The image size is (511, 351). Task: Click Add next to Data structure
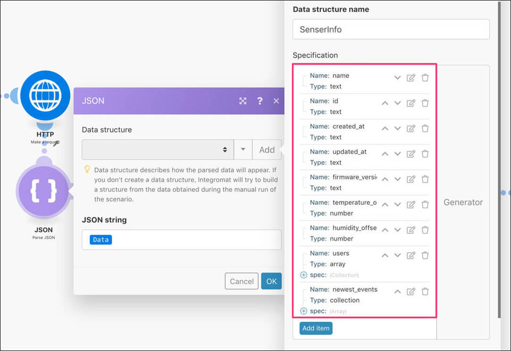[x=267, y=150]
